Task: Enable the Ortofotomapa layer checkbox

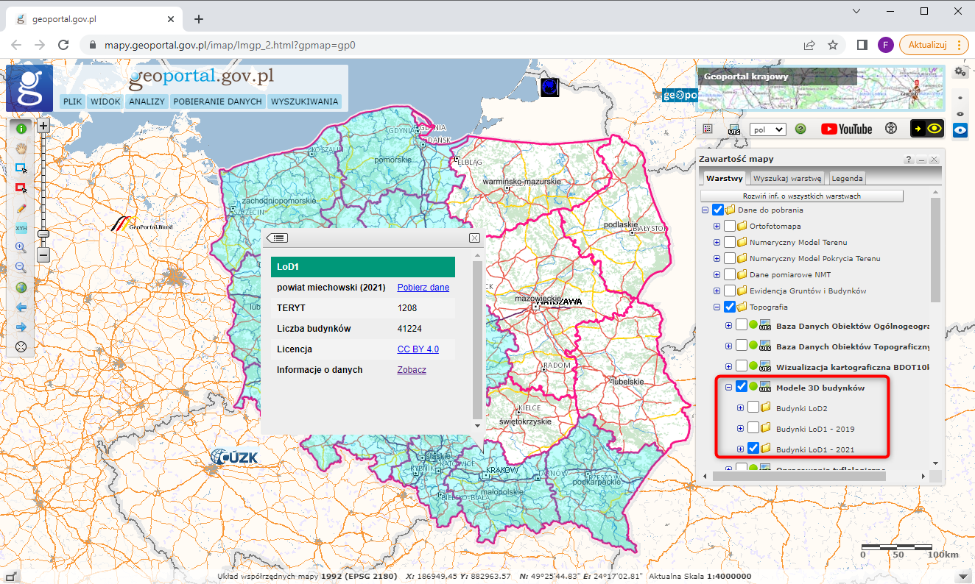Action: pyautogui.click(x=730, y=226)
